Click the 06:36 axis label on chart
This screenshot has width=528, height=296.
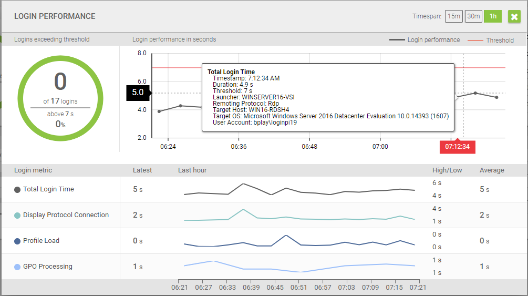click(239, 147)
